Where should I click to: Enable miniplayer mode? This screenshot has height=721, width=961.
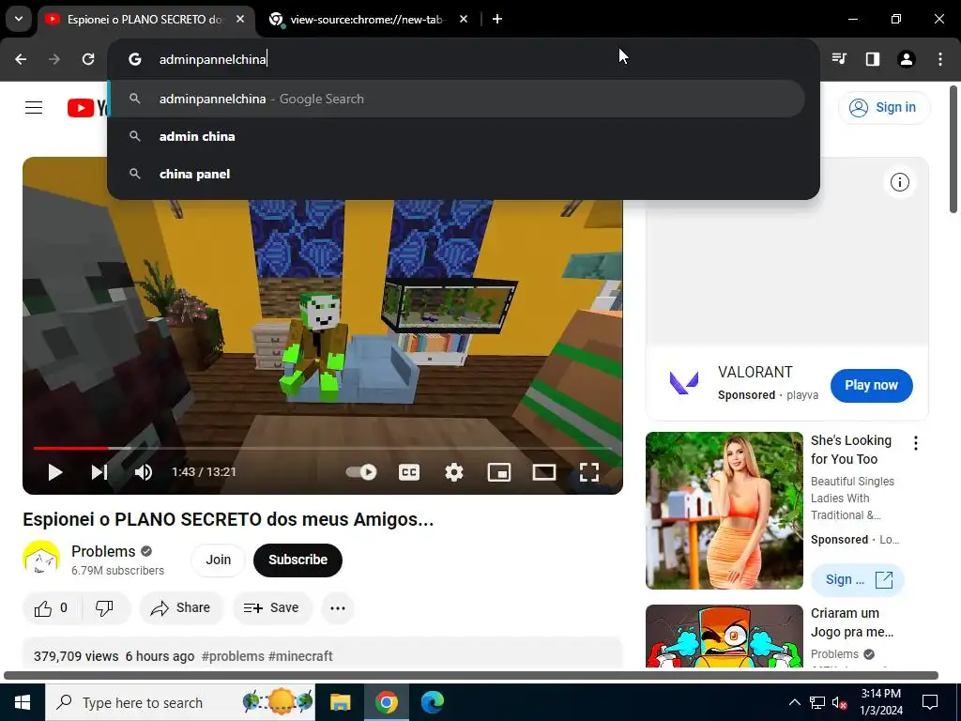coord(499,472)
